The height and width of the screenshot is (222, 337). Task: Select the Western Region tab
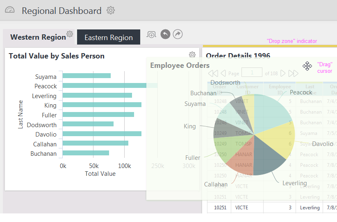[x=38, y=37]
